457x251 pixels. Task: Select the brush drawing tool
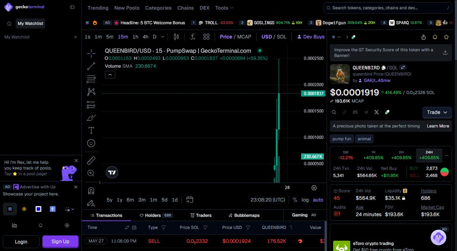coord(91,118)
